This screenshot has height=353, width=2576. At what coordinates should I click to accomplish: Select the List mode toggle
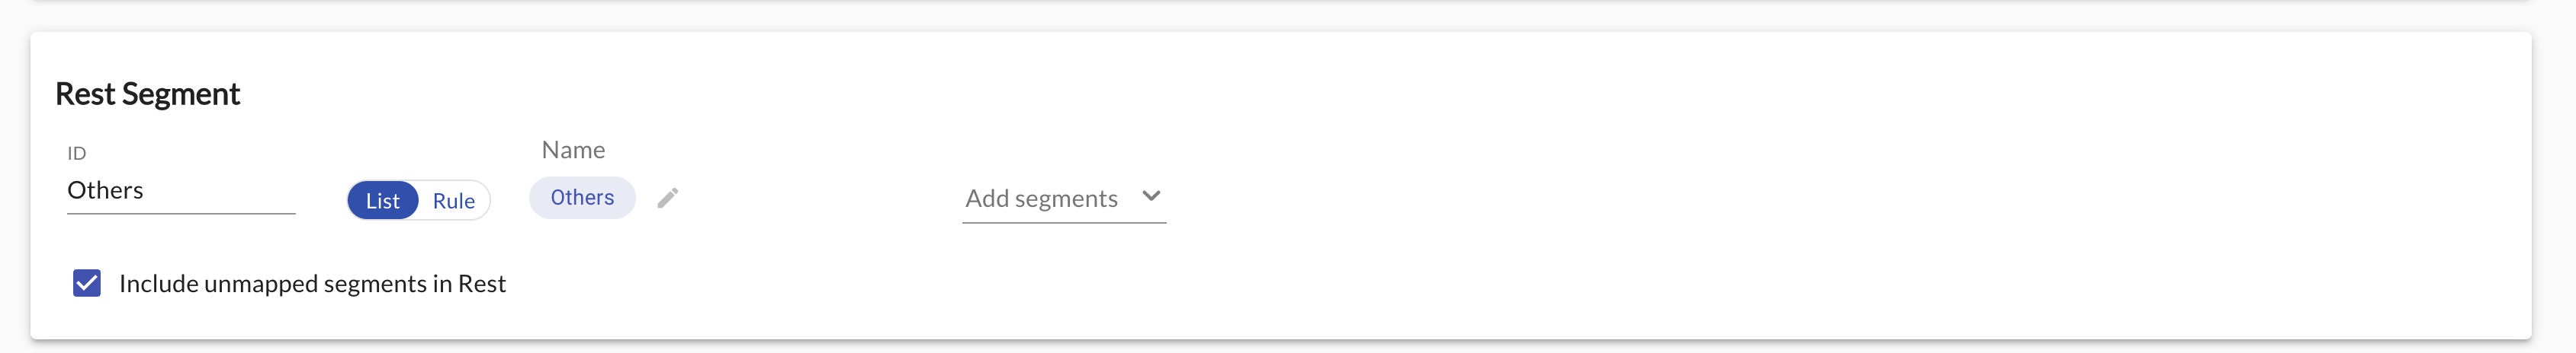click(383, 200)
